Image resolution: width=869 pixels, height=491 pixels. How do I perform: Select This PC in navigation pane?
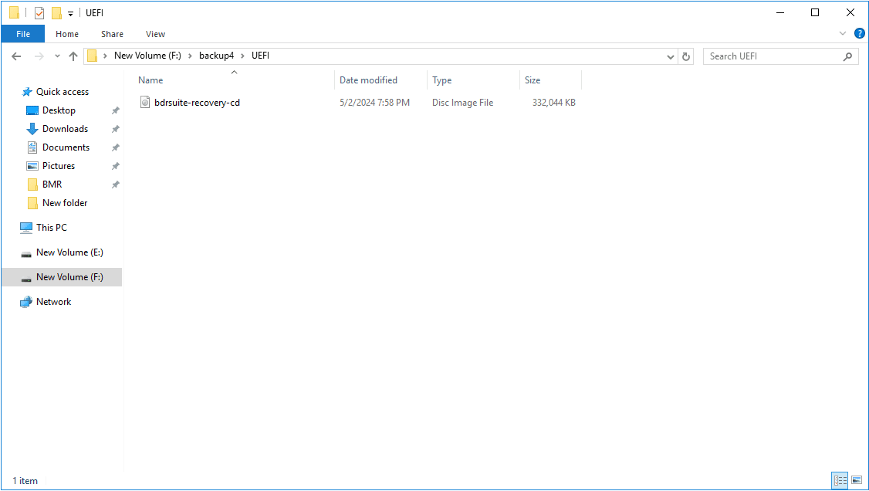(x=51, y=227)
